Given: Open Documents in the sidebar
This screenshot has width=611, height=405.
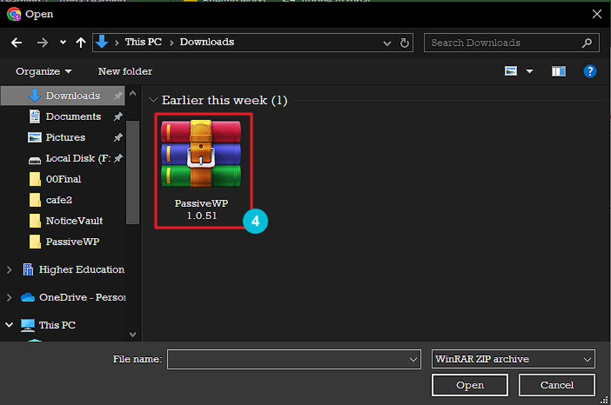Looking at the screenshot, I should [x=73, y=116].
